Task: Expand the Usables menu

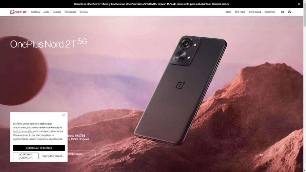Action: pos(57,12)
